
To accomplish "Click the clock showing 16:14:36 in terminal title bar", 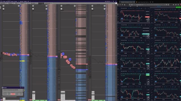I will [107, 1].
